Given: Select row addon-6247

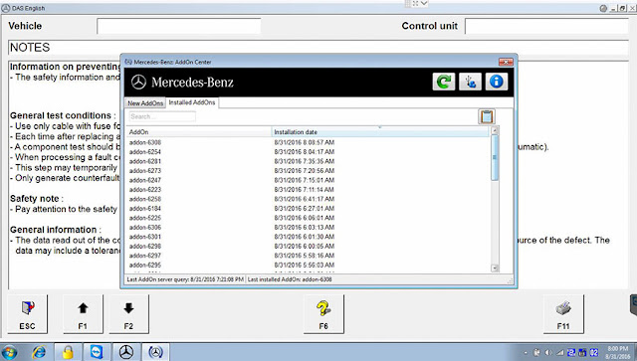Looking at the screenshot, I should (308, 180).
